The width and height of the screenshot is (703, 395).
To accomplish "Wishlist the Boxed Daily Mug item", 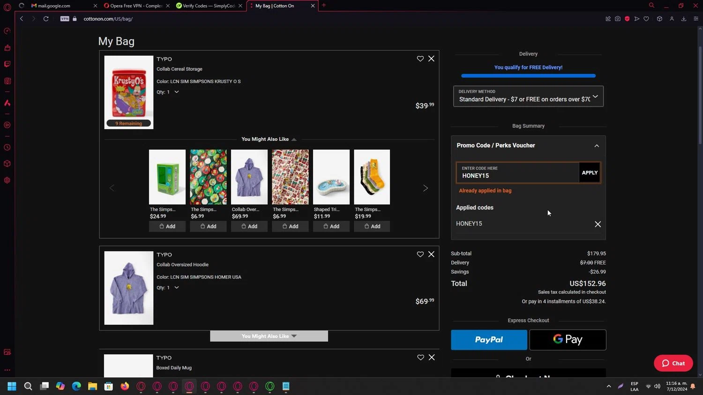I will tap(420, 357).
